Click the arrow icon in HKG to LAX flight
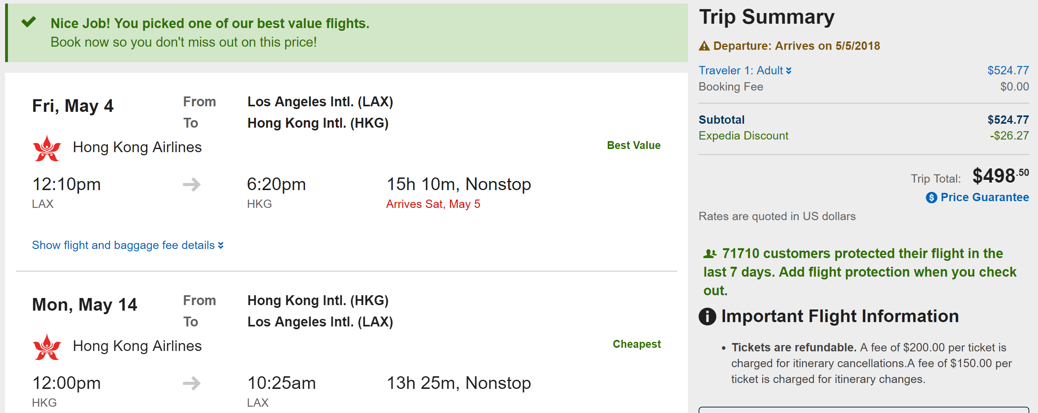The image size is (1038, 413). pos(191,383)
